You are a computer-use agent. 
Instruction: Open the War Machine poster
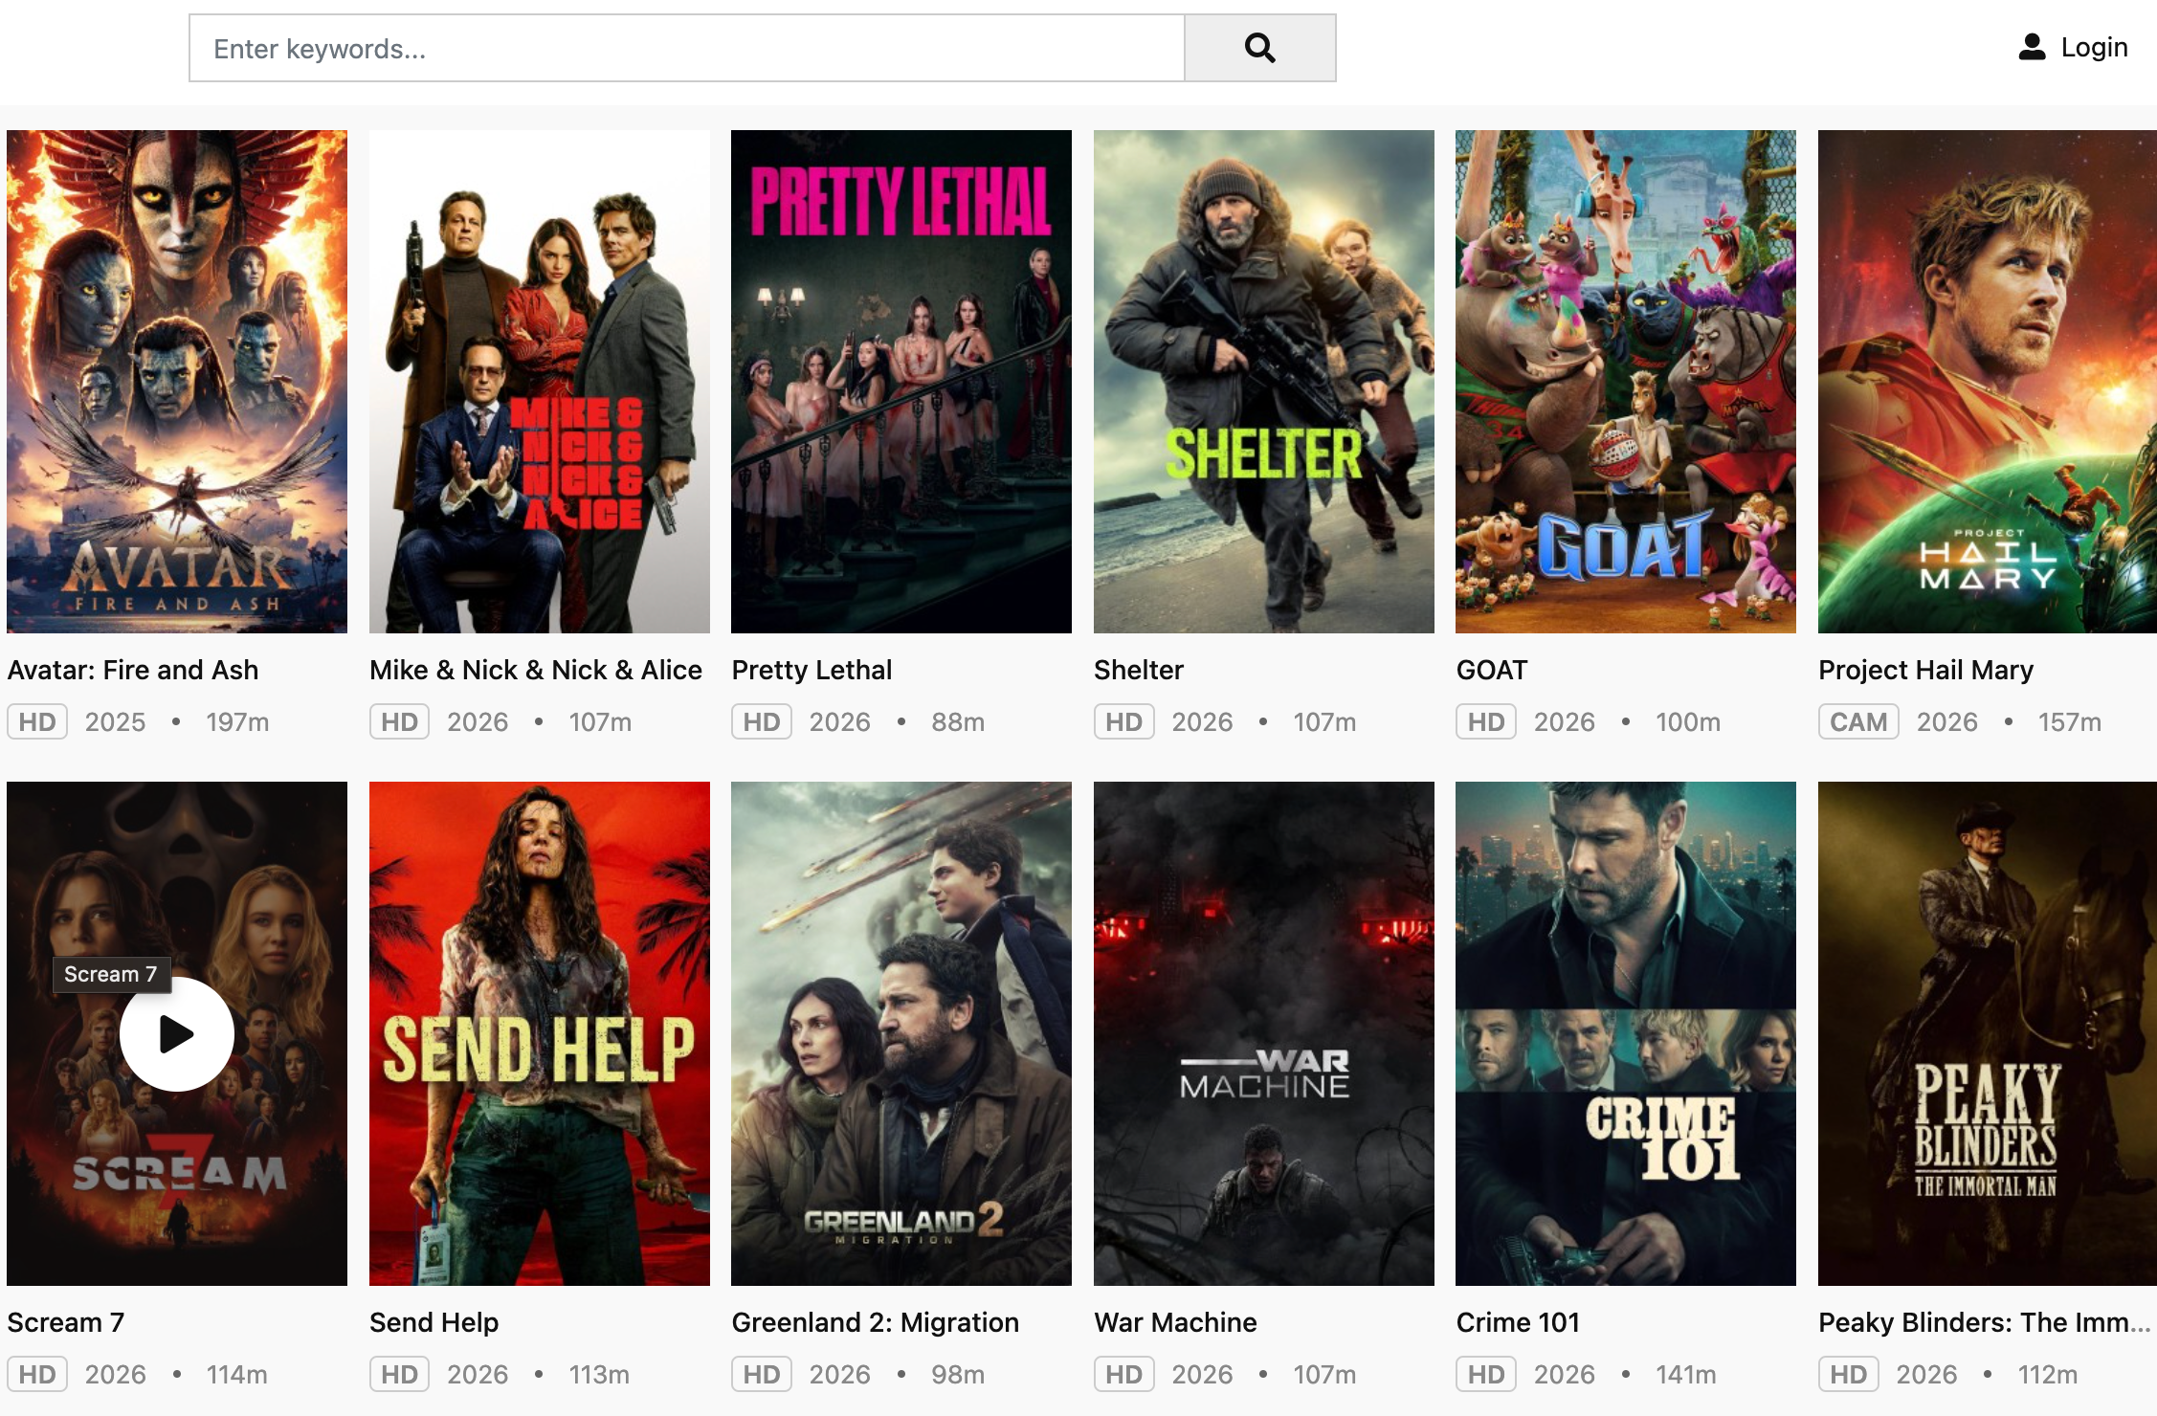1264,1033
